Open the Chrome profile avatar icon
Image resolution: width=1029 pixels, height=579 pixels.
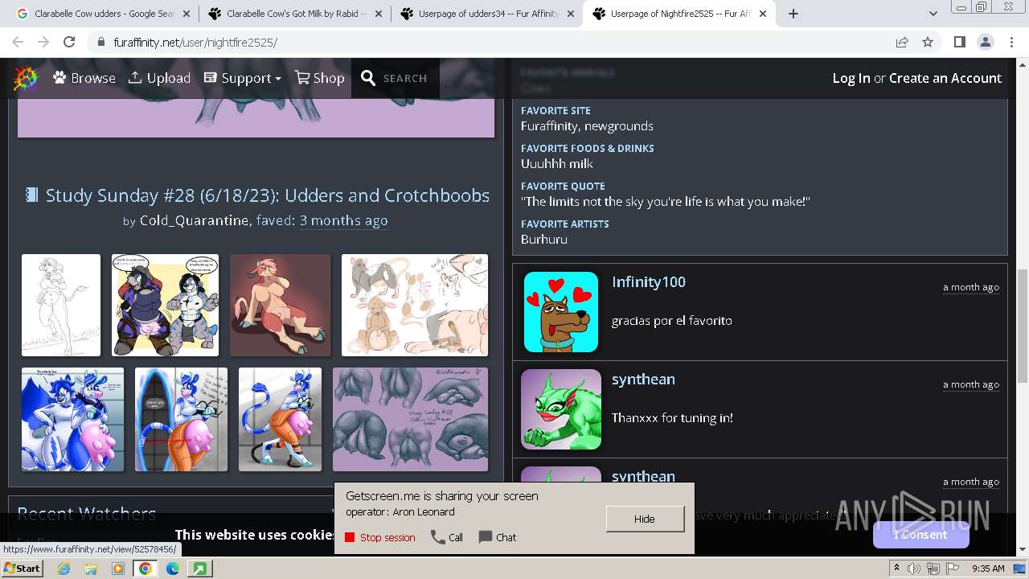click(986, 42)
